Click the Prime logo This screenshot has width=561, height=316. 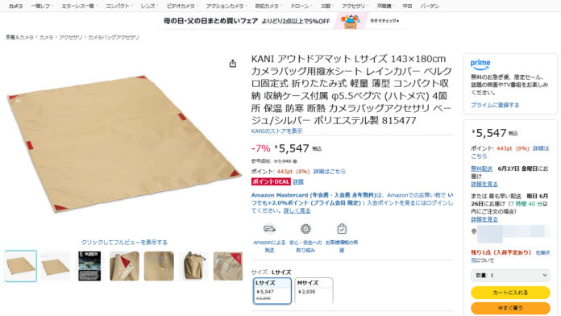point(480,64)
